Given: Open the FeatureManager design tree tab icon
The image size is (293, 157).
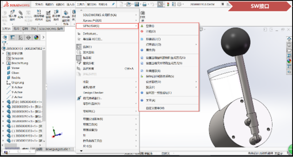Looking at the screenshot, I should [5, 38].
